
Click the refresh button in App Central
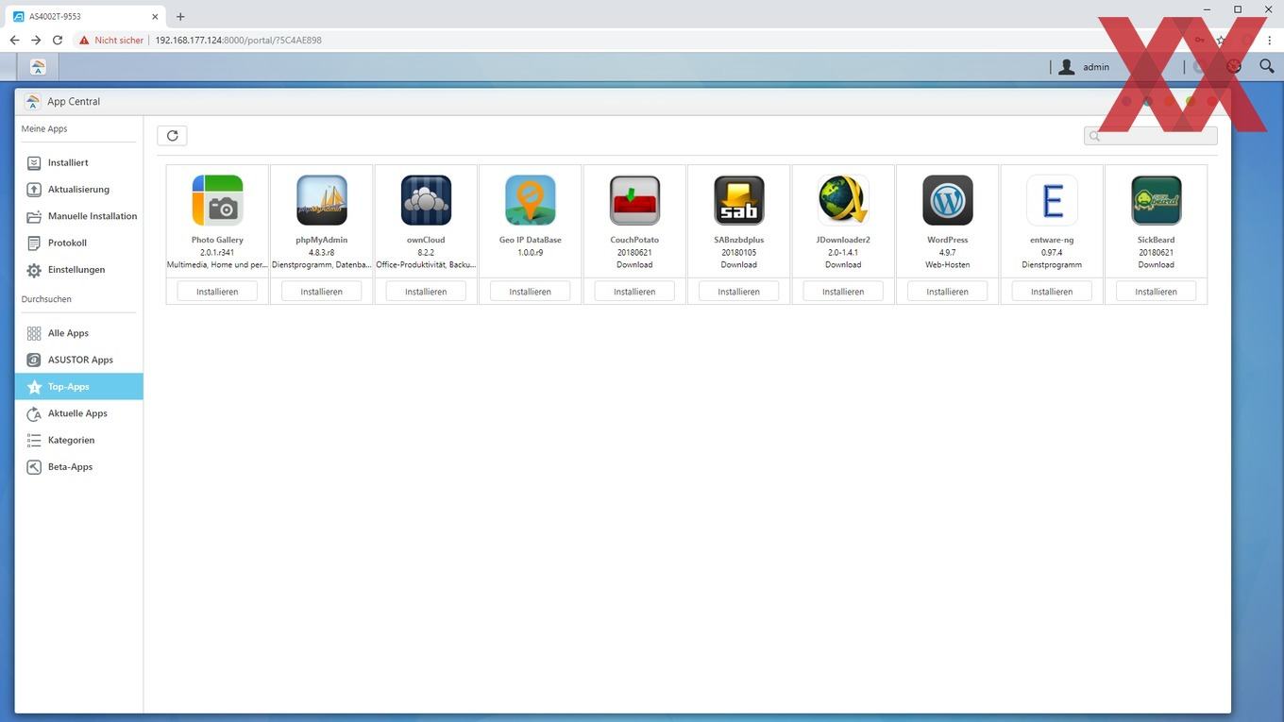coord(172,136)
